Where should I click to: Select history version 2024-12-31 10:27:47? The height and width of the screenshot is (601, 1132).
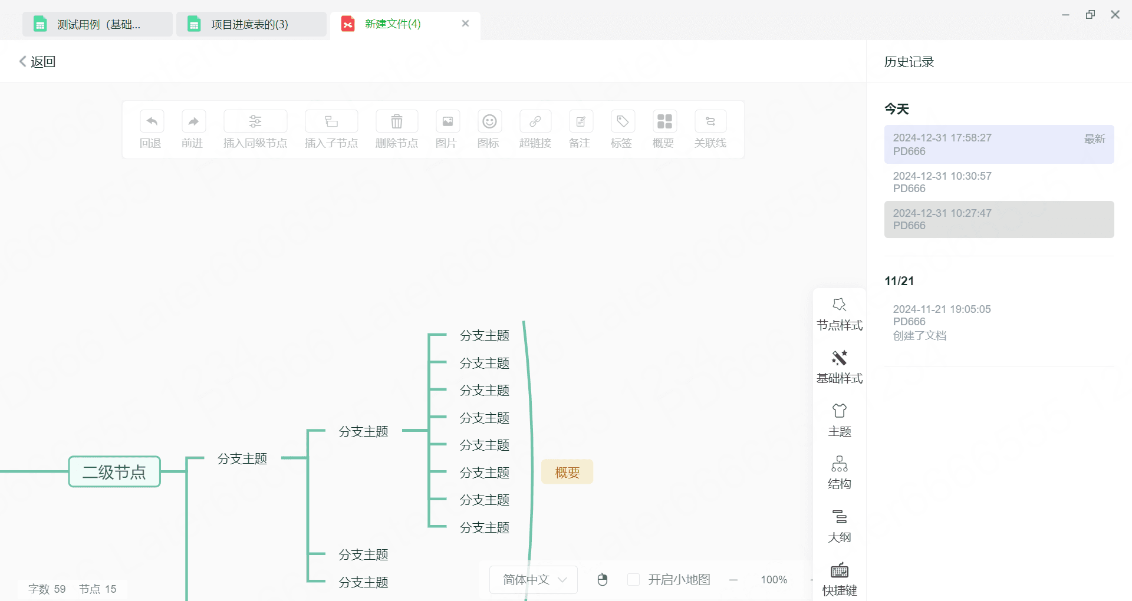coord(999,219)
